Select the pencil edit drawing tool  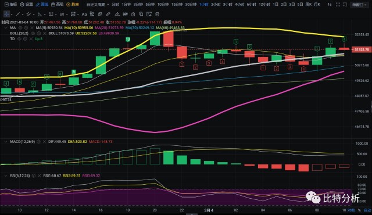117,15
